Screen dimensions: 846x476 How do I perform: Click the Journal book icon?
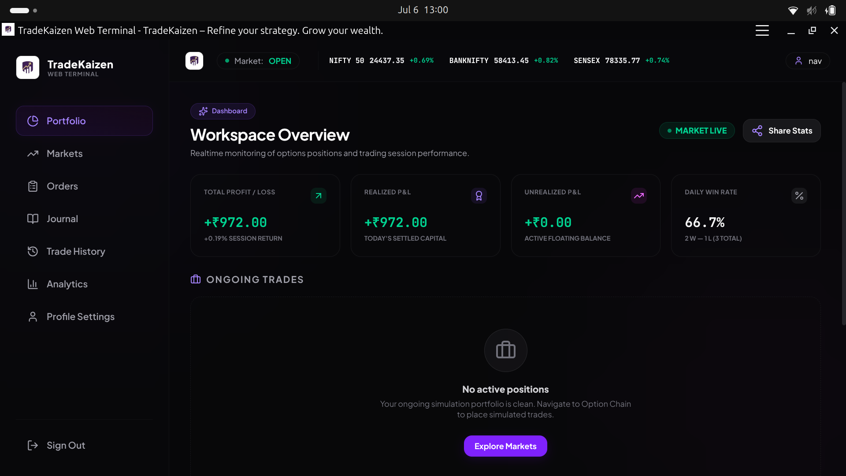coord(33,219)
